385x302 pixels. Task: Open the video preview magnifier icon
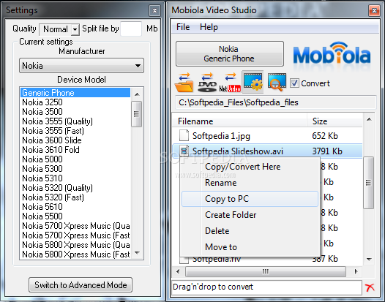pos(277,82)
